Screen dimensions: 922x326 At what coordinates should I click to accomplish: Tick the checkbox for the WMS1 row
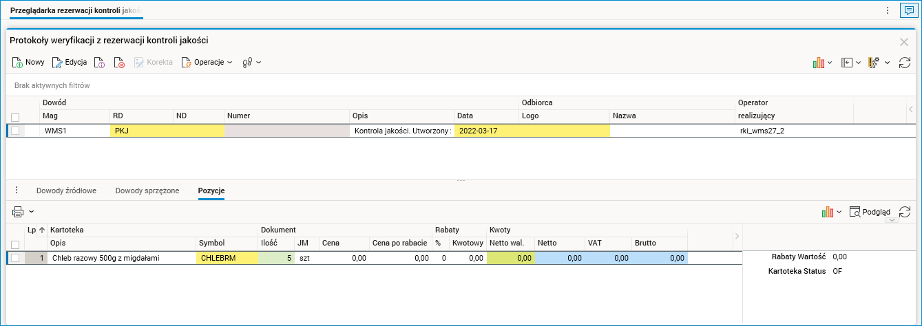pos(15,131)
